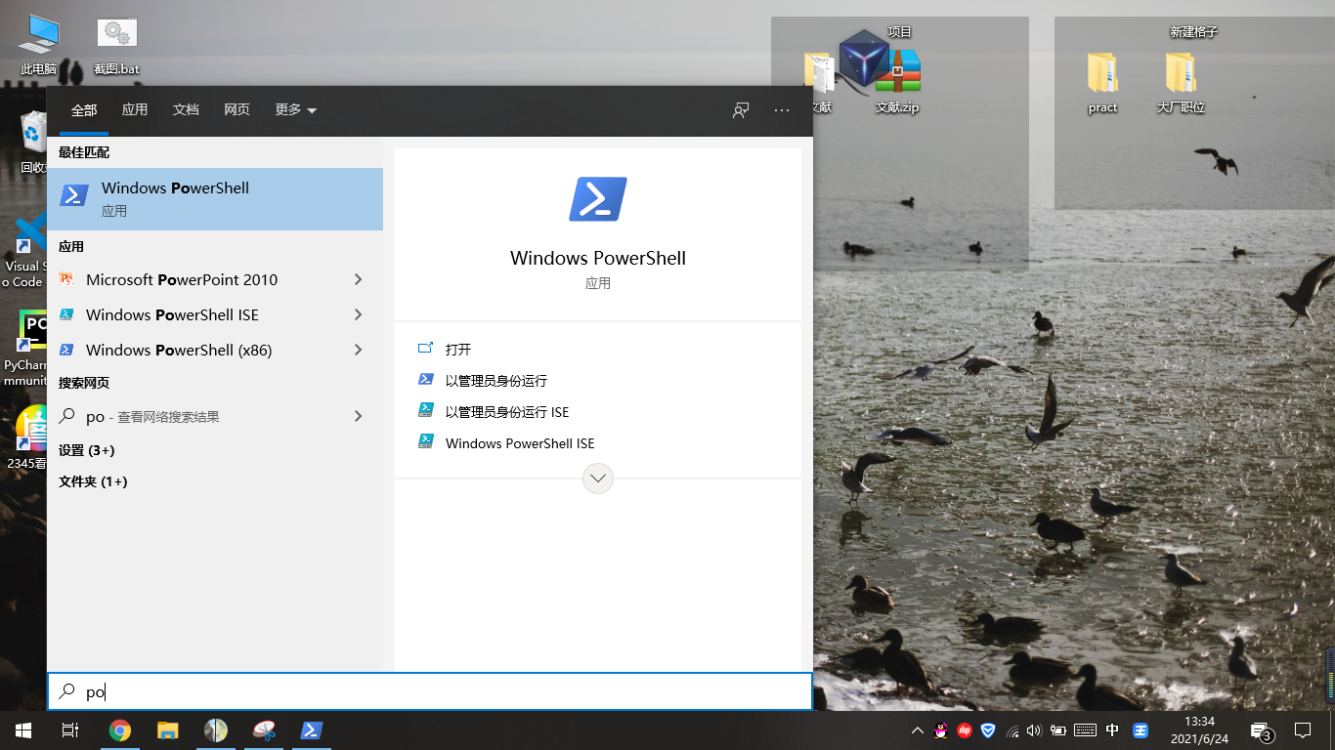Click the 'Windows PowerShell' title in details pane

598,258
